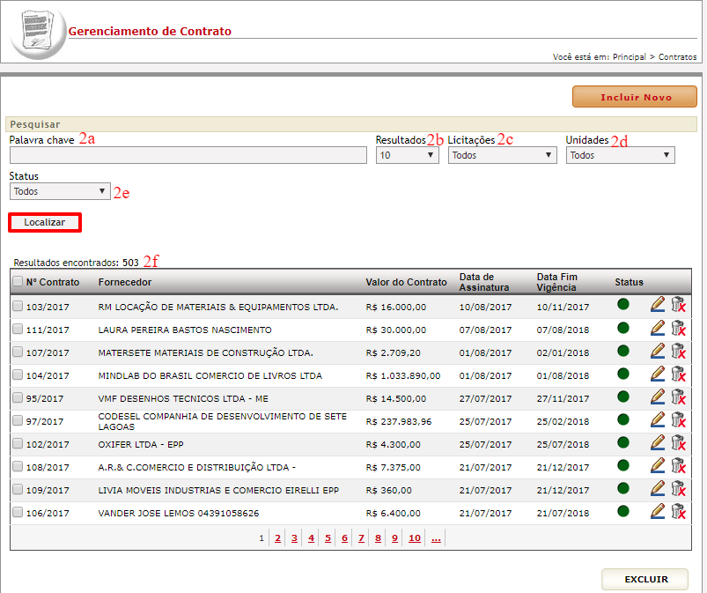Check the box for contract 97/2017
The width and height of the screenshot is (707, 593).
click(18, 420)
